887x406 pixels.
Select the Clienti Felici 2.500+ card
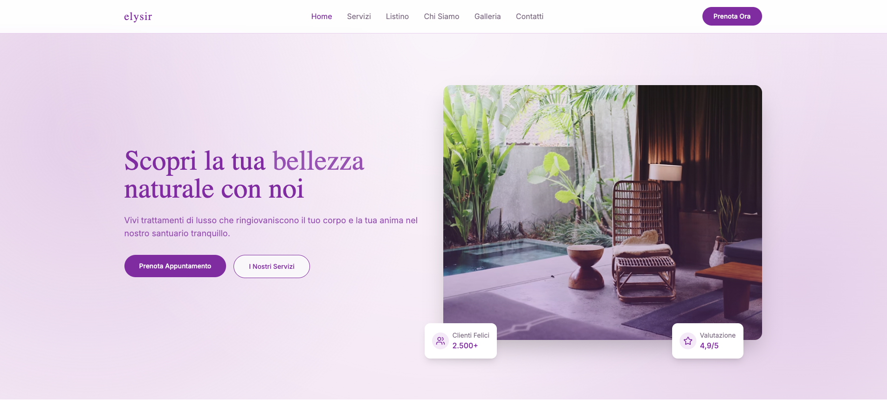click(x=461, y=341)
